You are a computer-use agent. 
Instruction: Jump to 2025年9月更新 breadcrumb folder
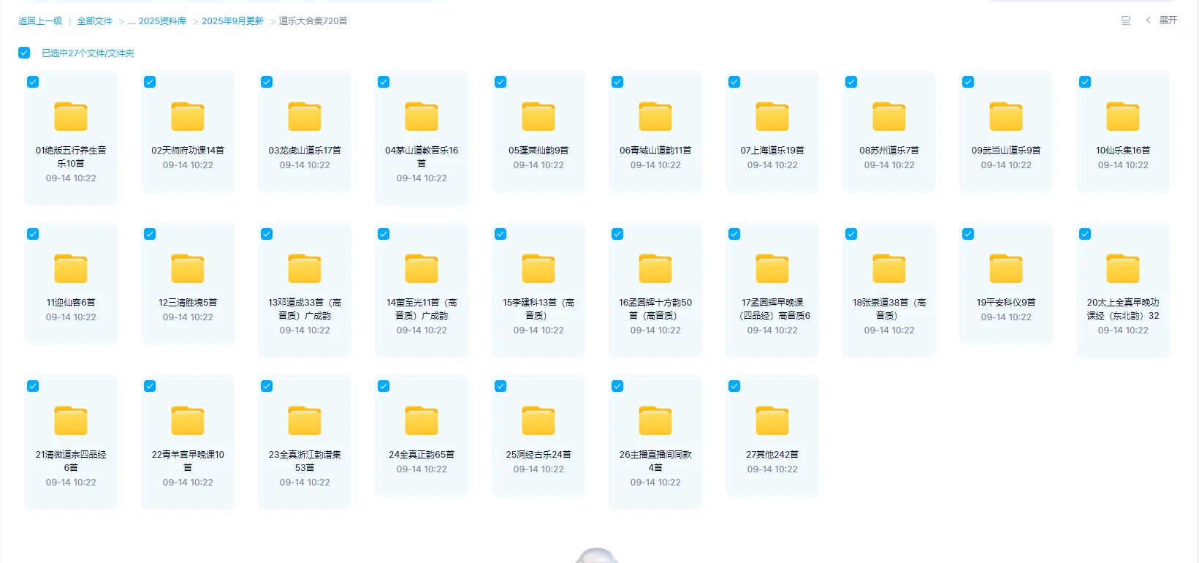[232, 21]
